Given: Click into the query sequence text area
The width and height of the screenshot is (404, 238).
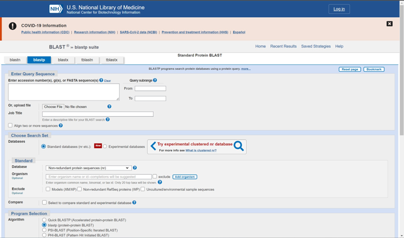Looking at the screenshot, I should coord(64,92).
